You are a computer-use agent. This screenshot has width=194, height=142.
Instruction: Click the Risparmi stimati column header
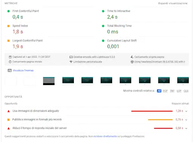180,104
